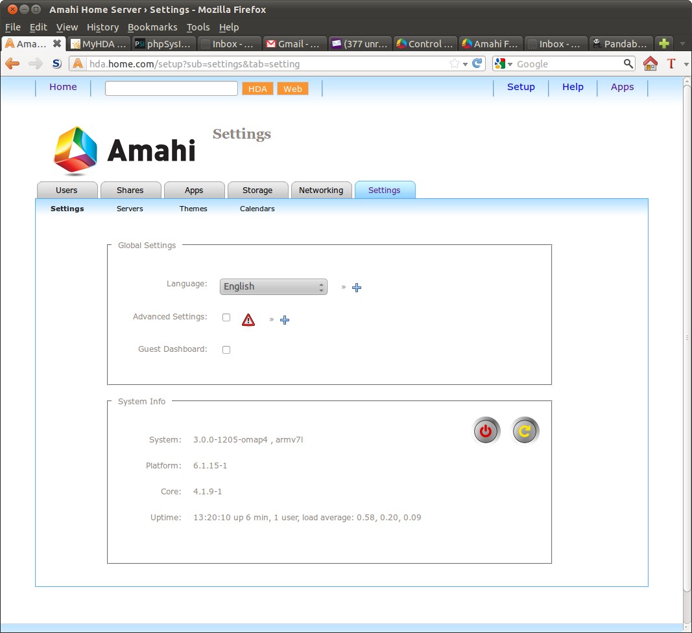Click the red shutdown power icon
Viewport: 692px width, 633px height.
(486, 431)
